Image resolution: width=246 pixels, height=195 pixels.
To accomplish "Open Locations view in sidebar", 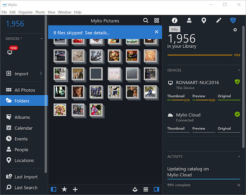I will click(x=24, y=160).
